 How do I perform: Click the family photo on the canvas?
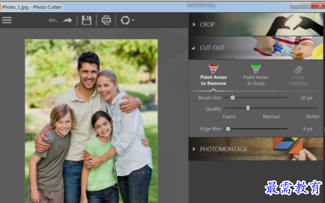point(91,121)
